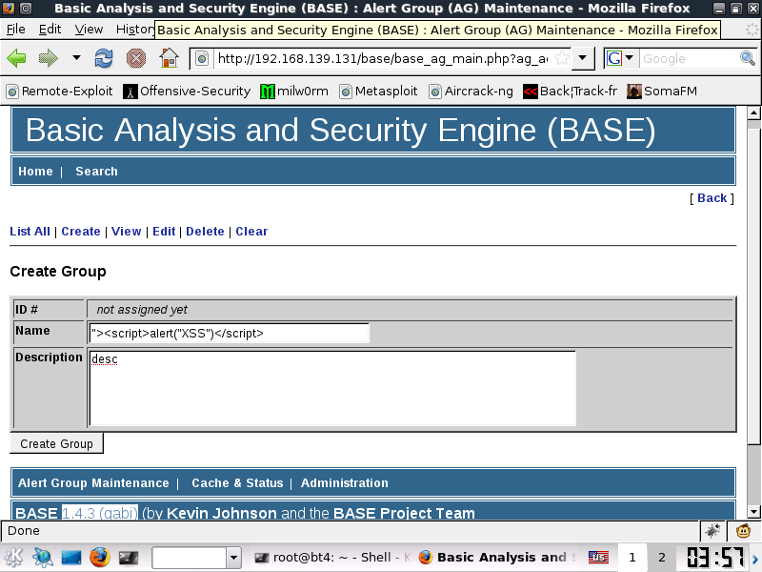Open the milw0rm bookmark

294,91
